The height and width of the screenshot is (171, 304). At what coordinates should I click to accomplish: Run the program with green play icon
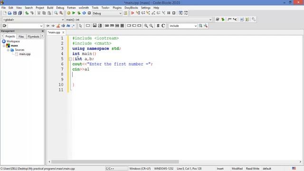74,13
